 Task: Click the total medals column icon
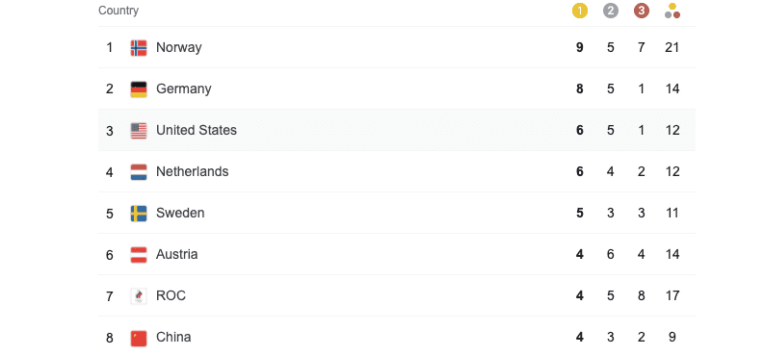pyautogui.click(x=672, y=11)
